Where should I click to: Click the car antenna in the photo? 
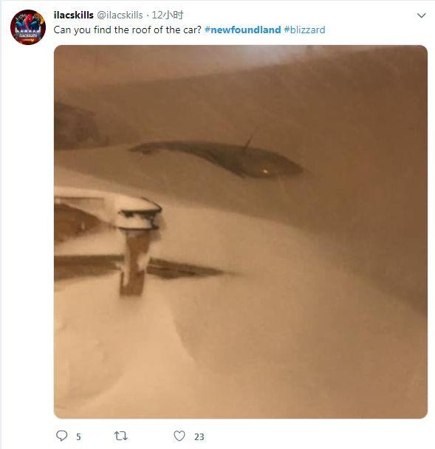coord(250,138)
